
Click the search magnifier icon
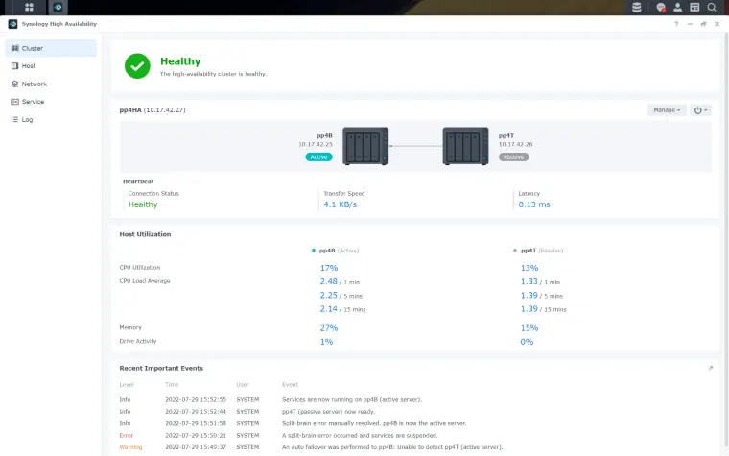click(x=712, y=7)
